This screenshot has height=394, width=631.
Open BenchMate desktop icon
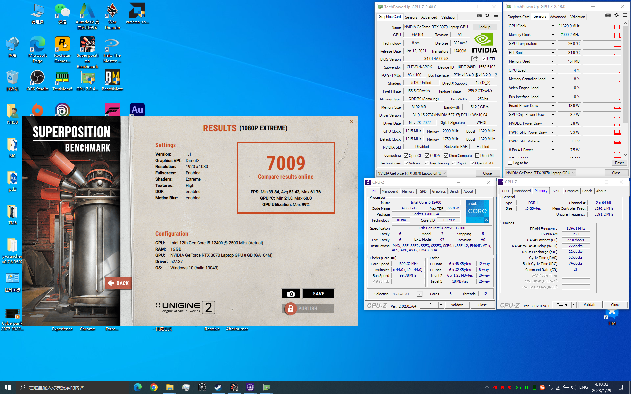(x=112, y=81)
